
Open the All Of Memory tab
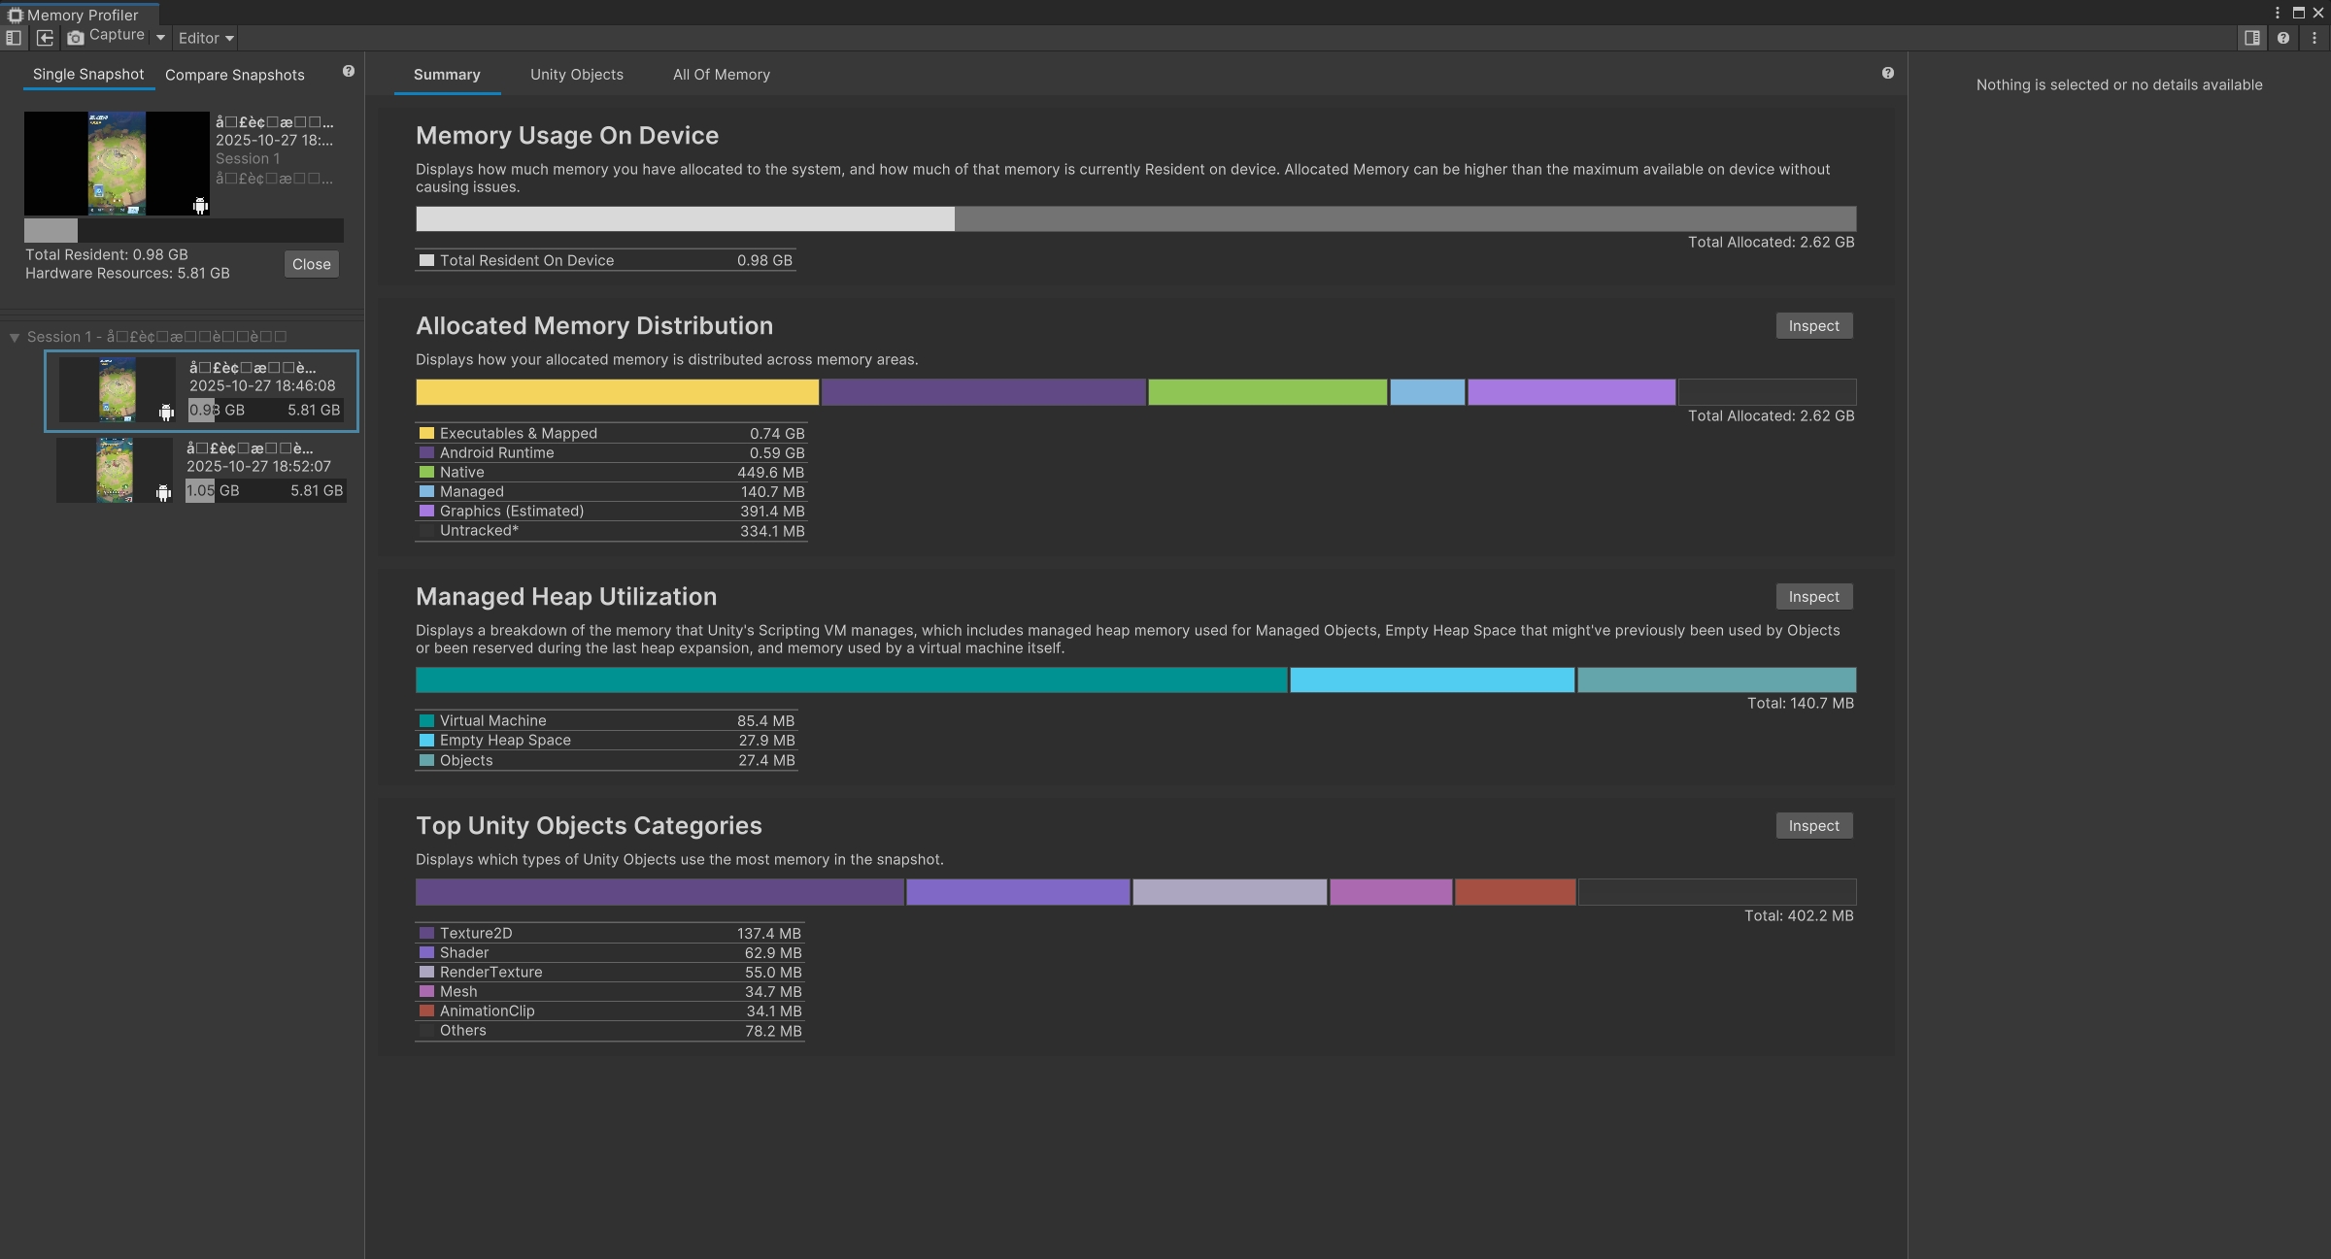click(721, 75)
